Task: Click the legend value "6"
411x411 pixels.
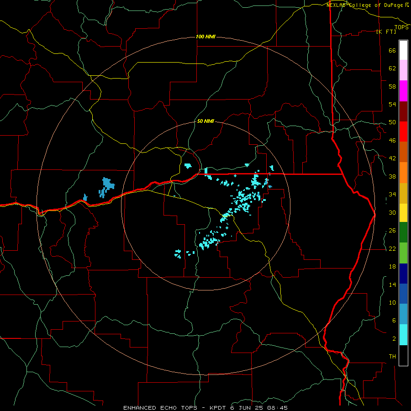Action: [394, 321]
